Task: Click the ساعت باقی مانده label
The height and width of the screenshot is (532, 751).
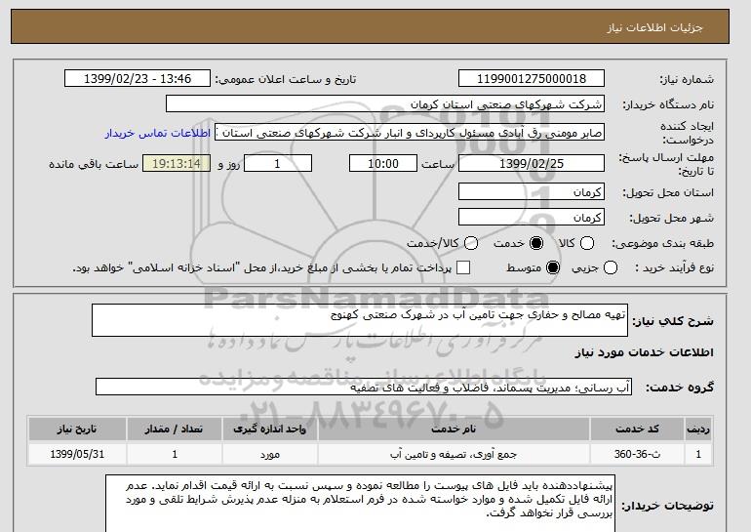Action: tap(94, 164)
